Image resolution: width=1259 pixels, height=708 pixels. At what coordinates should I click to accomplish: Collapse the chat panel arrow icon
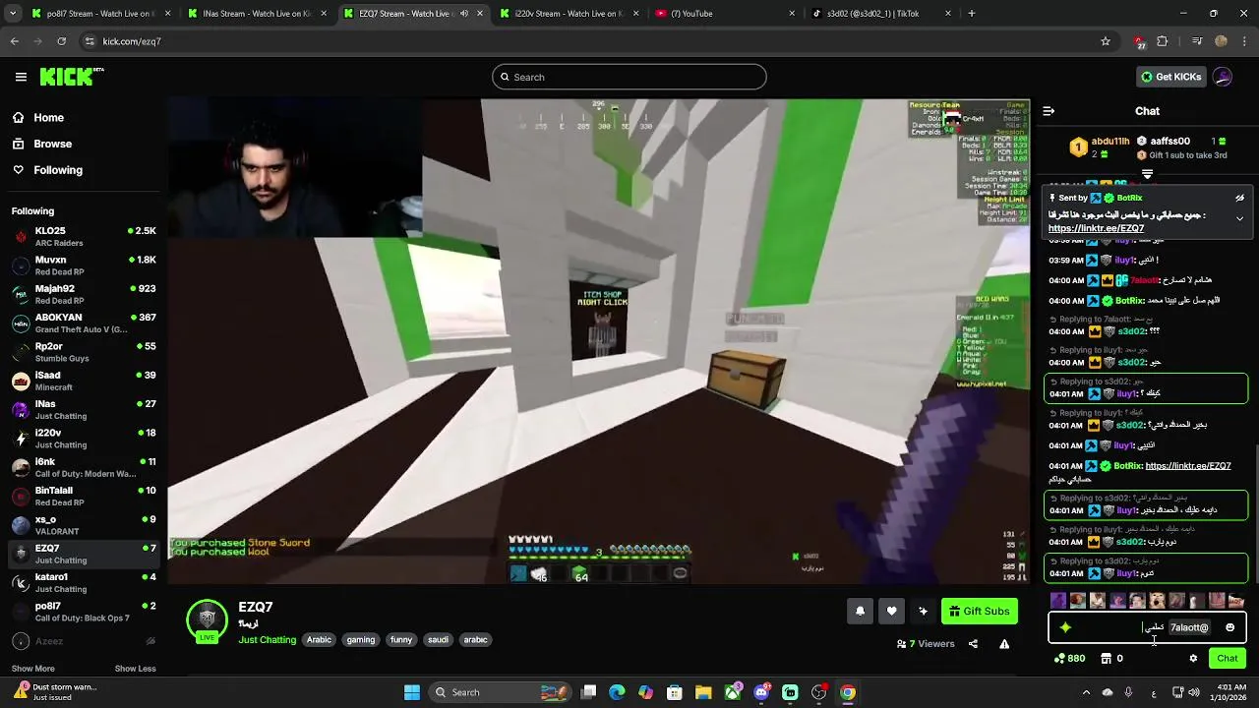(x=1049, y=111)
